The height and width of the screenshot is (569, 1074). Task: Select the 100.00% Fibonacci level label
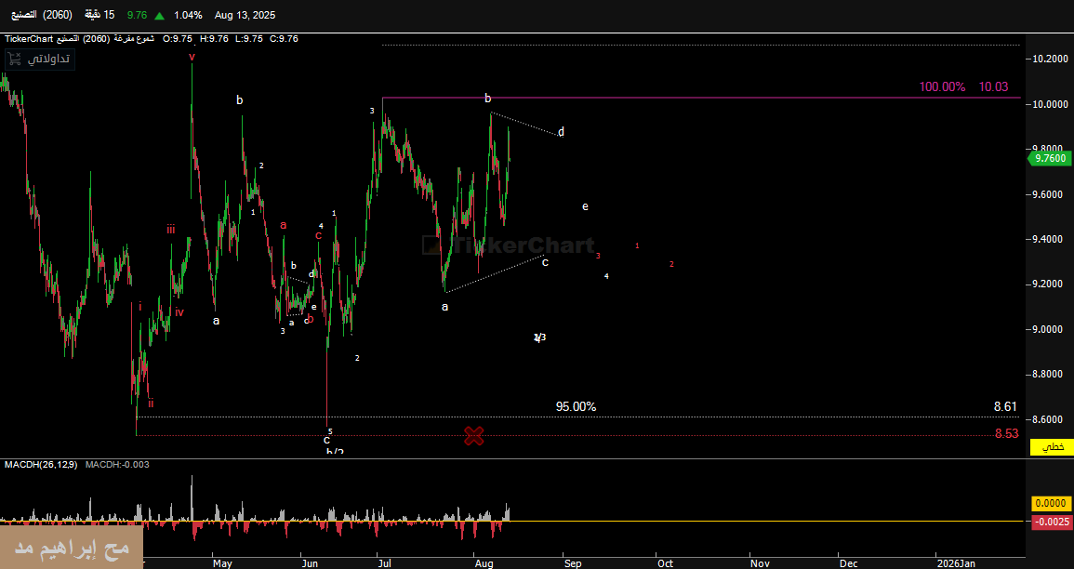pos(942,87)
